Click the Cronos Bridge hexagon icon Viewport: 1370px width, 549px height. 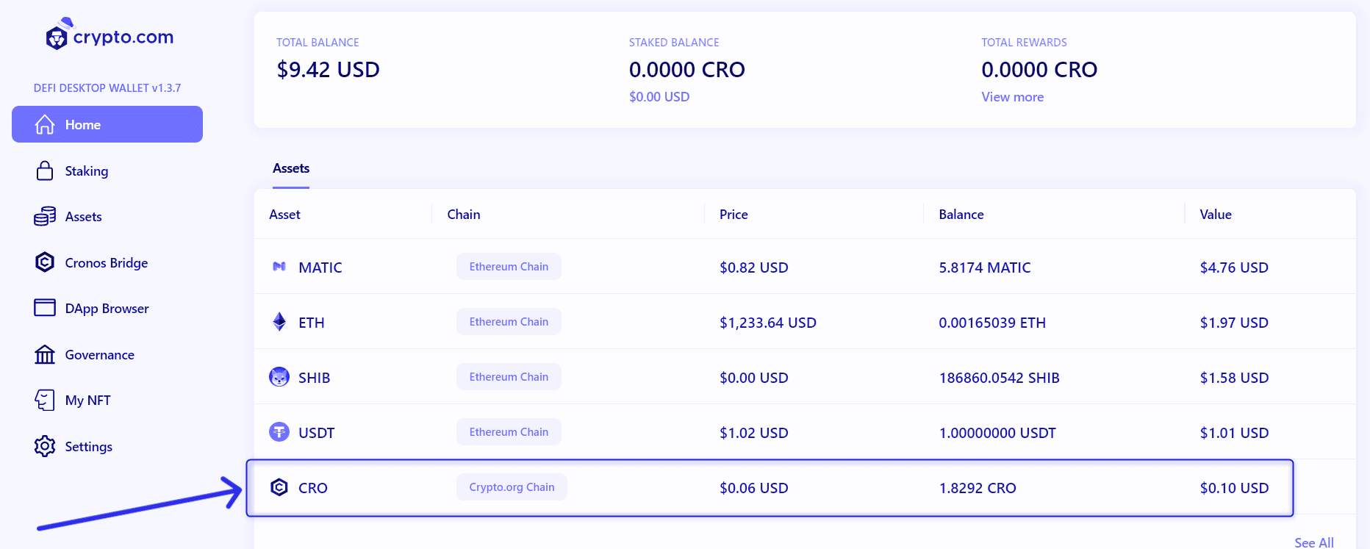click(x=45, y=262)
